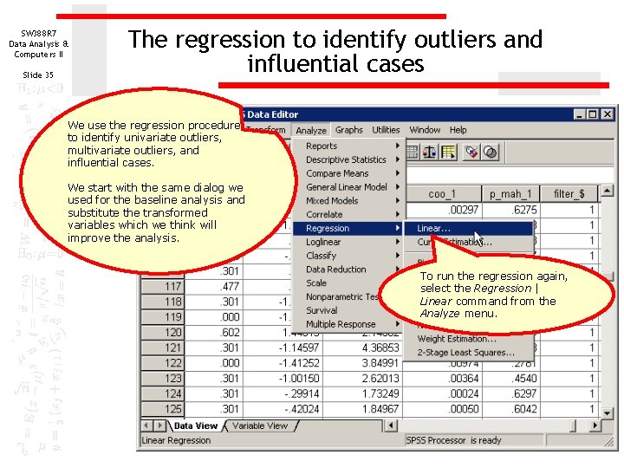Click the vertical scrollbar down arrow
The width and height of the screenshot is (624, 468).
607,413
